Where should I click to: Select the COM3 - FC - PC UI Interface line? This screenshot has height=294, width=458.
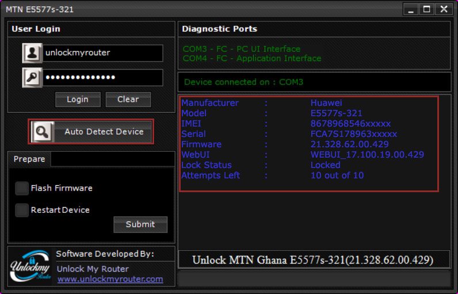click(x=242, y=49)
